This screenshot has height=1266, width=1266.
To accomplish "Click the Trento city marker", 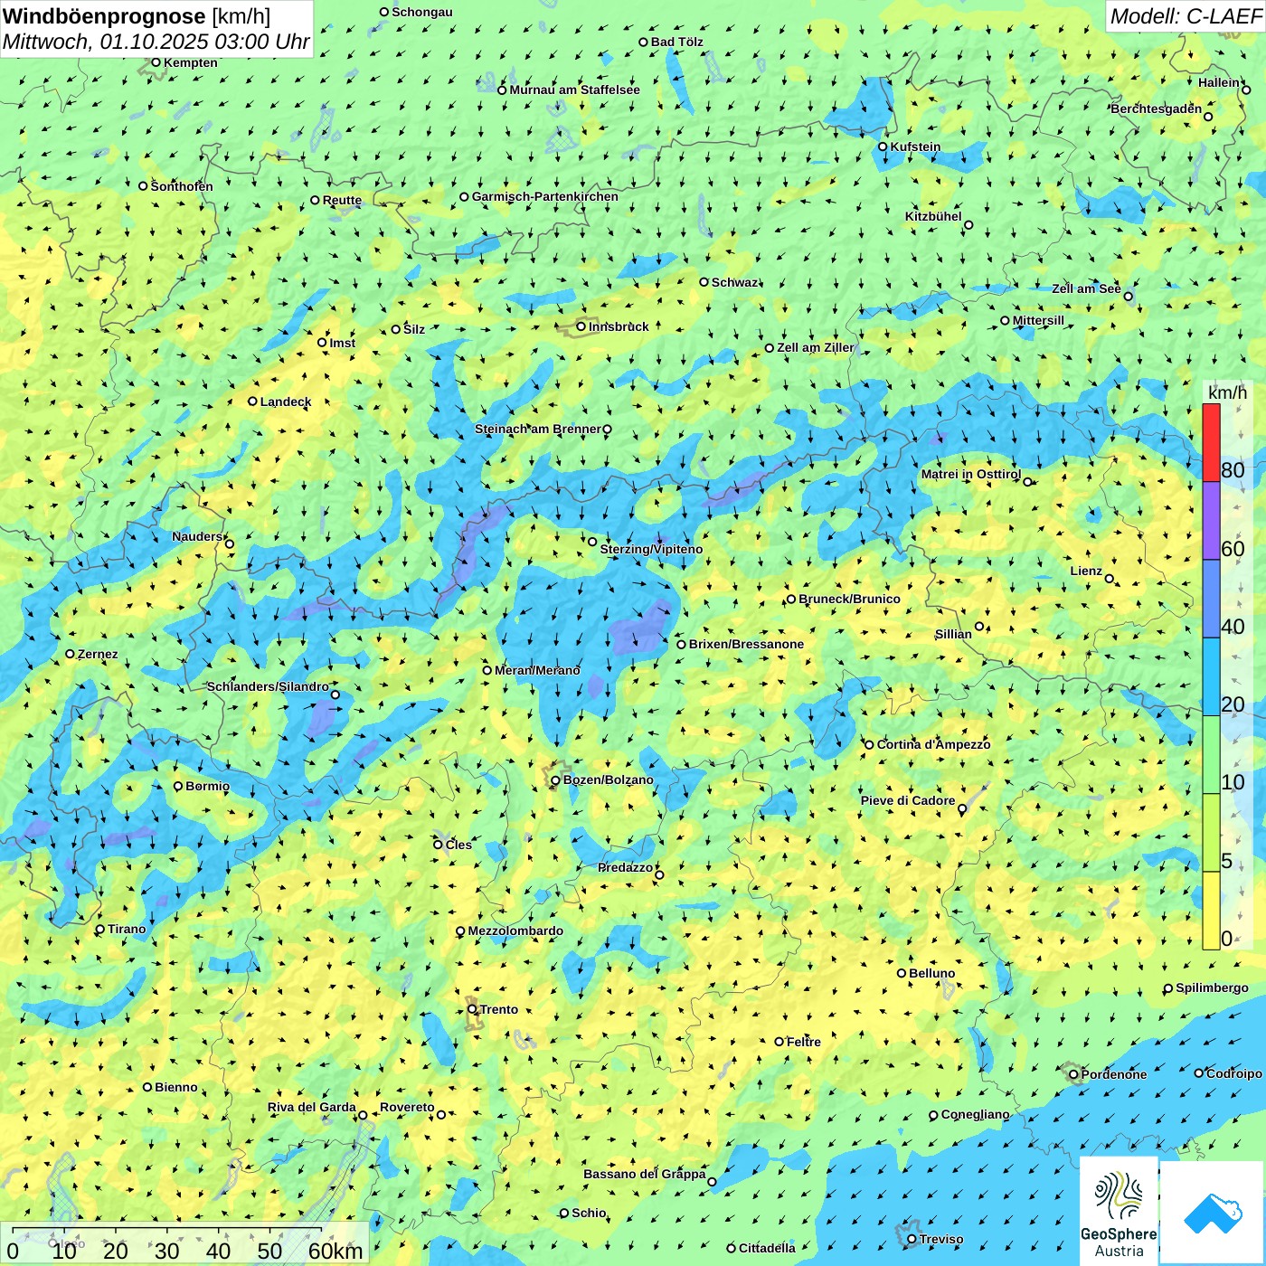I will pos(472,1009).
